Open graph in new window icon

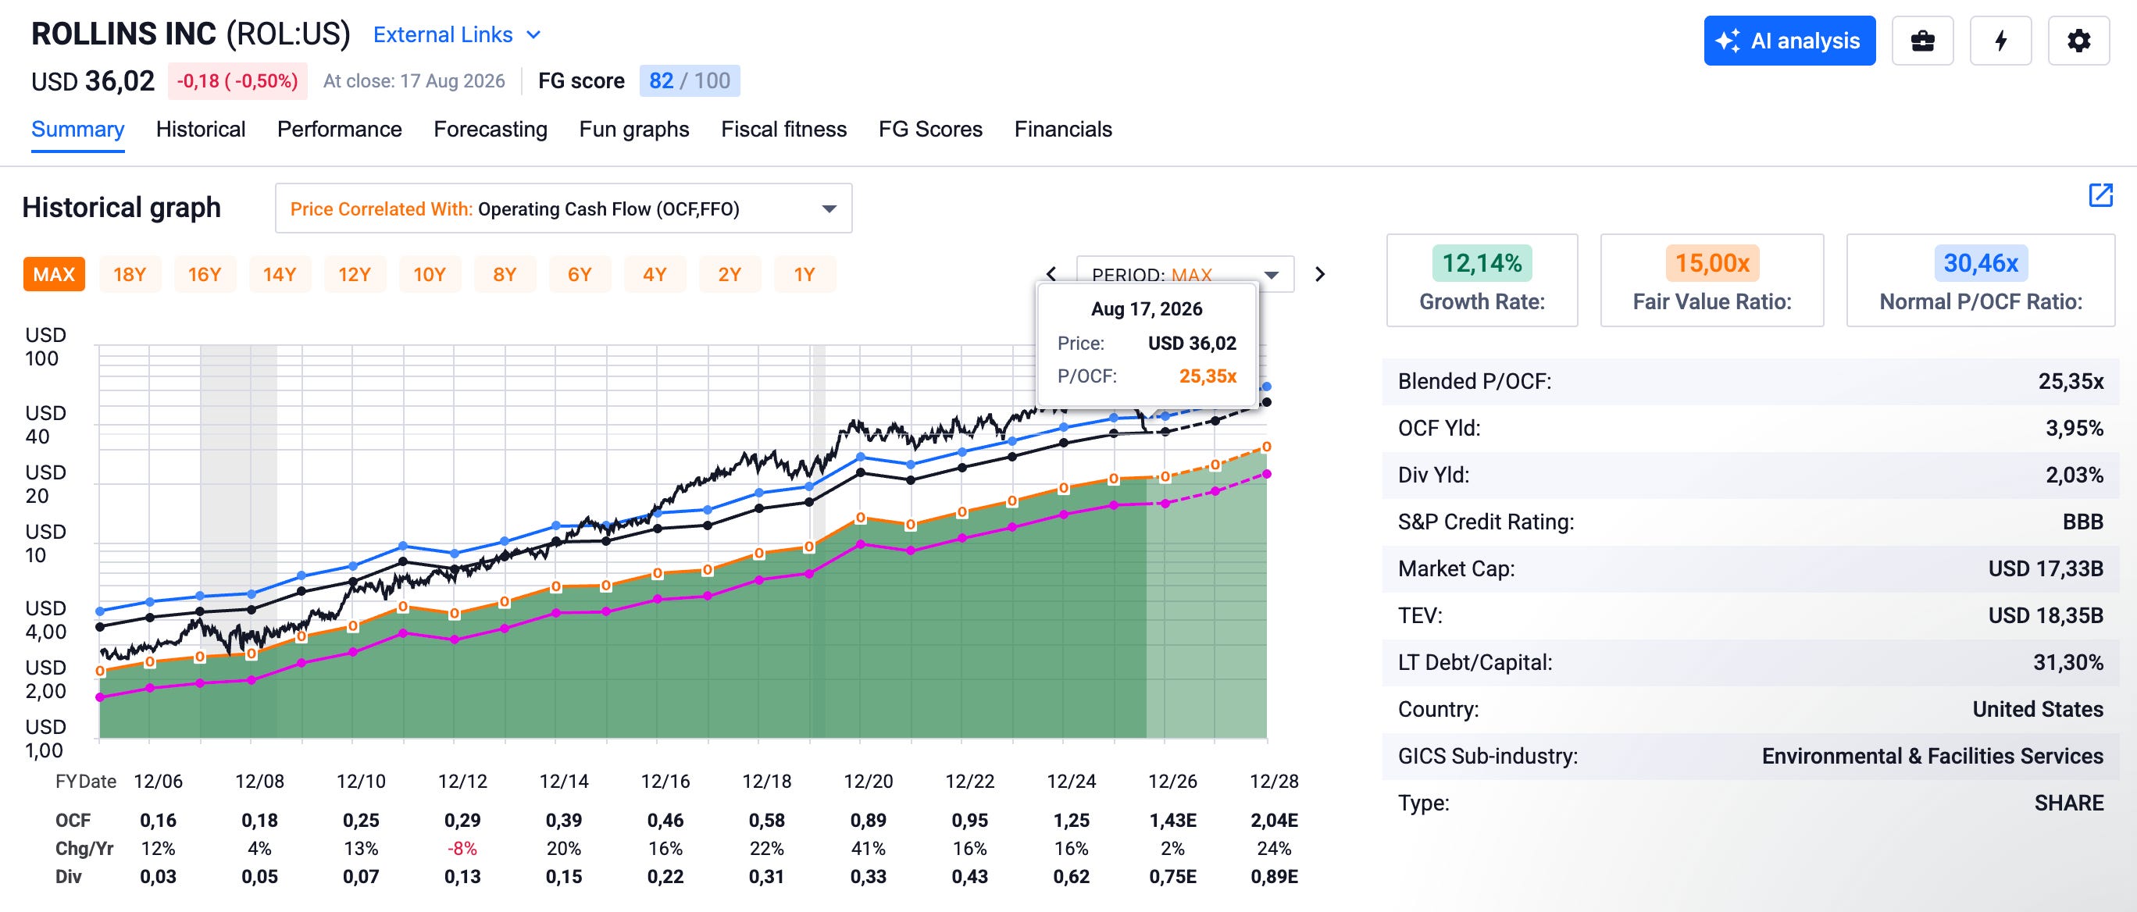(2100, 196)
